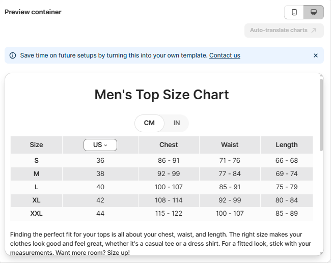The image size is (331, 263).
Task: Click US size 36 cell
Action: click(100, 161)
